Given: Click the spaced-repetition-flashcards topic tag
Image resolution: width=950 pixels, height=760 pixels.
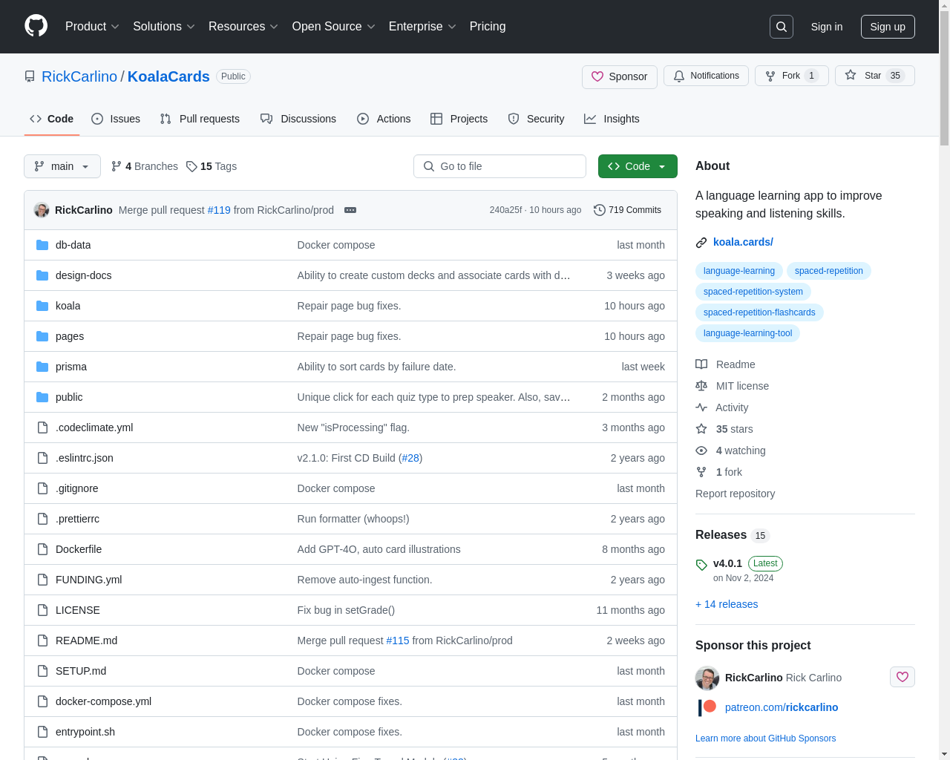Looking at the screenshot, I should (759, 312).
